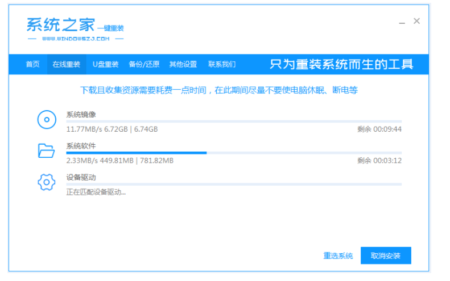Click the 只为重装系统而生的工具 slogan

(341, 64)
